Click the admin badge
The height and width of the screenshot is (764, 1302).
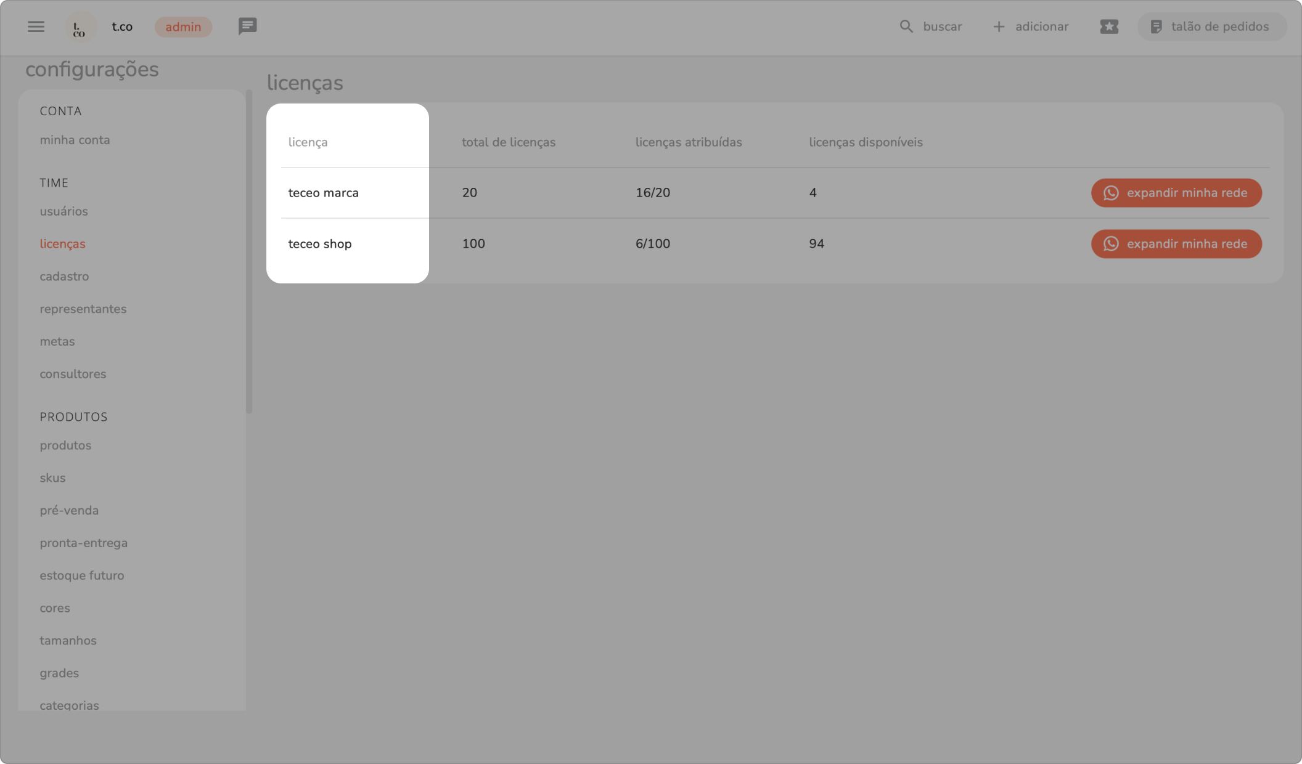(x=183, y=27)
